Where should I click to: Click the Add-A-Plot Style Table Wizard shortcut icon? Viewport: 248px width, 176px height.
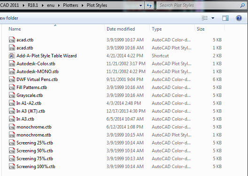tap(12, 56)
